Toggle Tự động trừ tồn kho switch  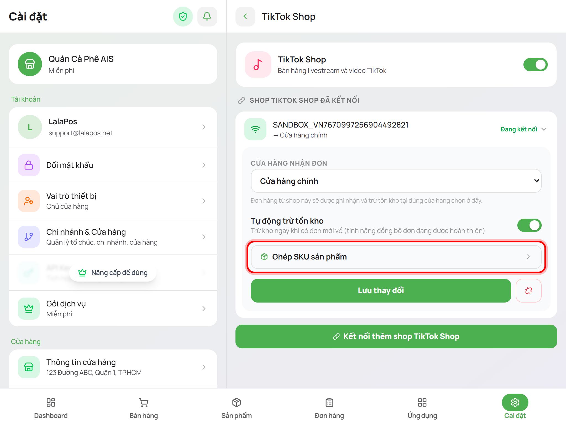tap(529, 225)
